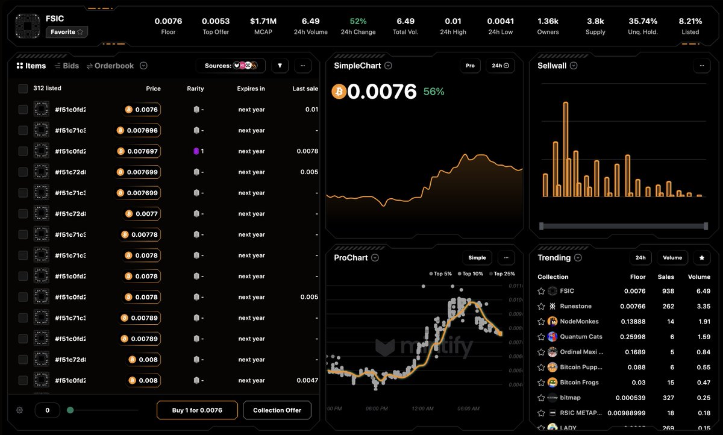Open the Trending panel title dropdown

pos(578,258)
